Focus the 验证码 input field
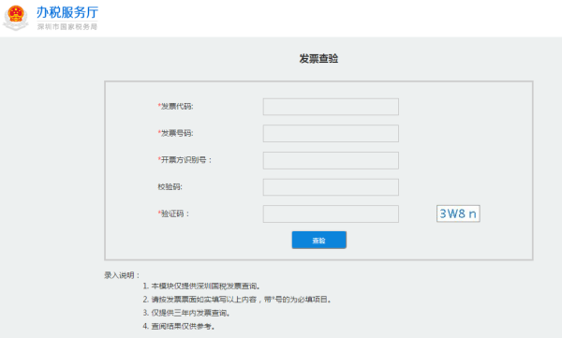Screen dimensions: 562x338 pyautogui.click(x=331, y=214)
